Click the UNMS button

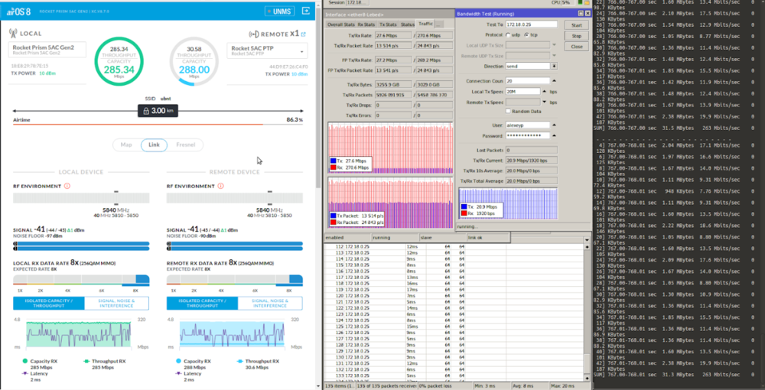(279, 11)
